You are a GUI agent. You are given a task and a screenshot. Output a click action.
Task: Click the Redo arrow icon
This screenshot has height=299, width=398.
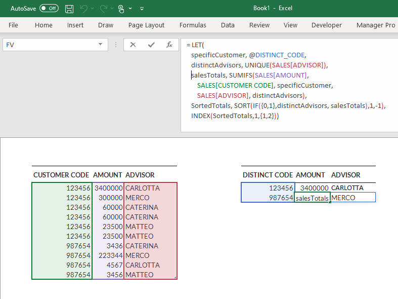tap(104, 9)
